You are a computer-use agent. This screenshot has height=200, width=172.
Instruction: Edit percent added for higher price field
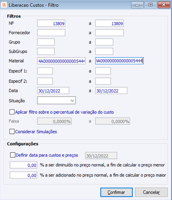24,175
